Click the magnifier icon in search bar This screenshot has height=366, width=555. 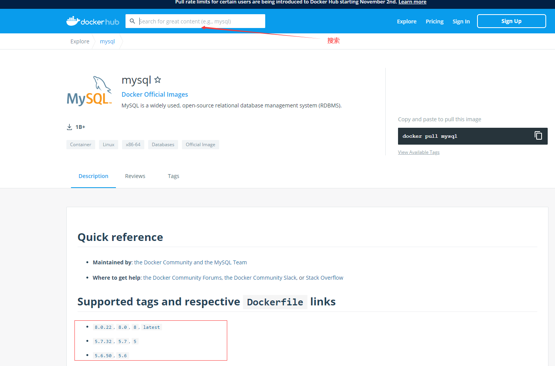(132, 21)
